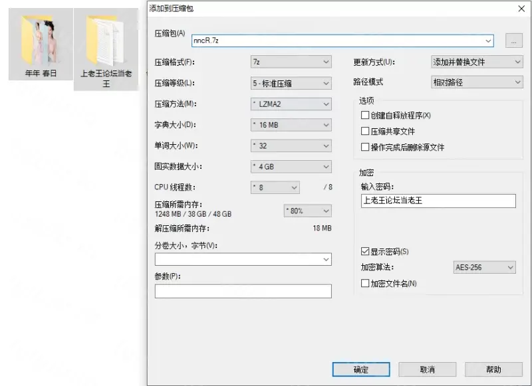Open the CPU 线程数 dropdown
Viewport: 532px width, 386px height.
(x=275, y=187)
